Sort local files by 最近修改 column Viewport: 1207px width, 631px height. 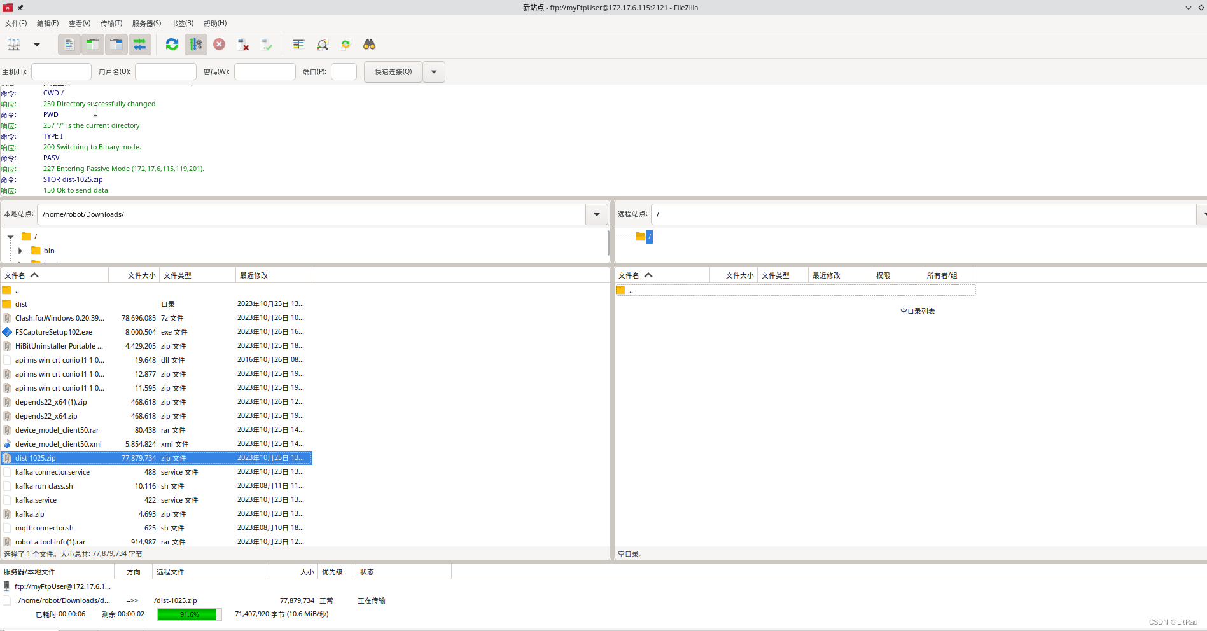(x=274, y=275)
